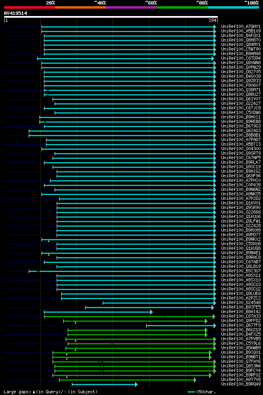
Task: Open hit UniRef100_A5B109
Action: pyautogui.click(x=241, y=31)
